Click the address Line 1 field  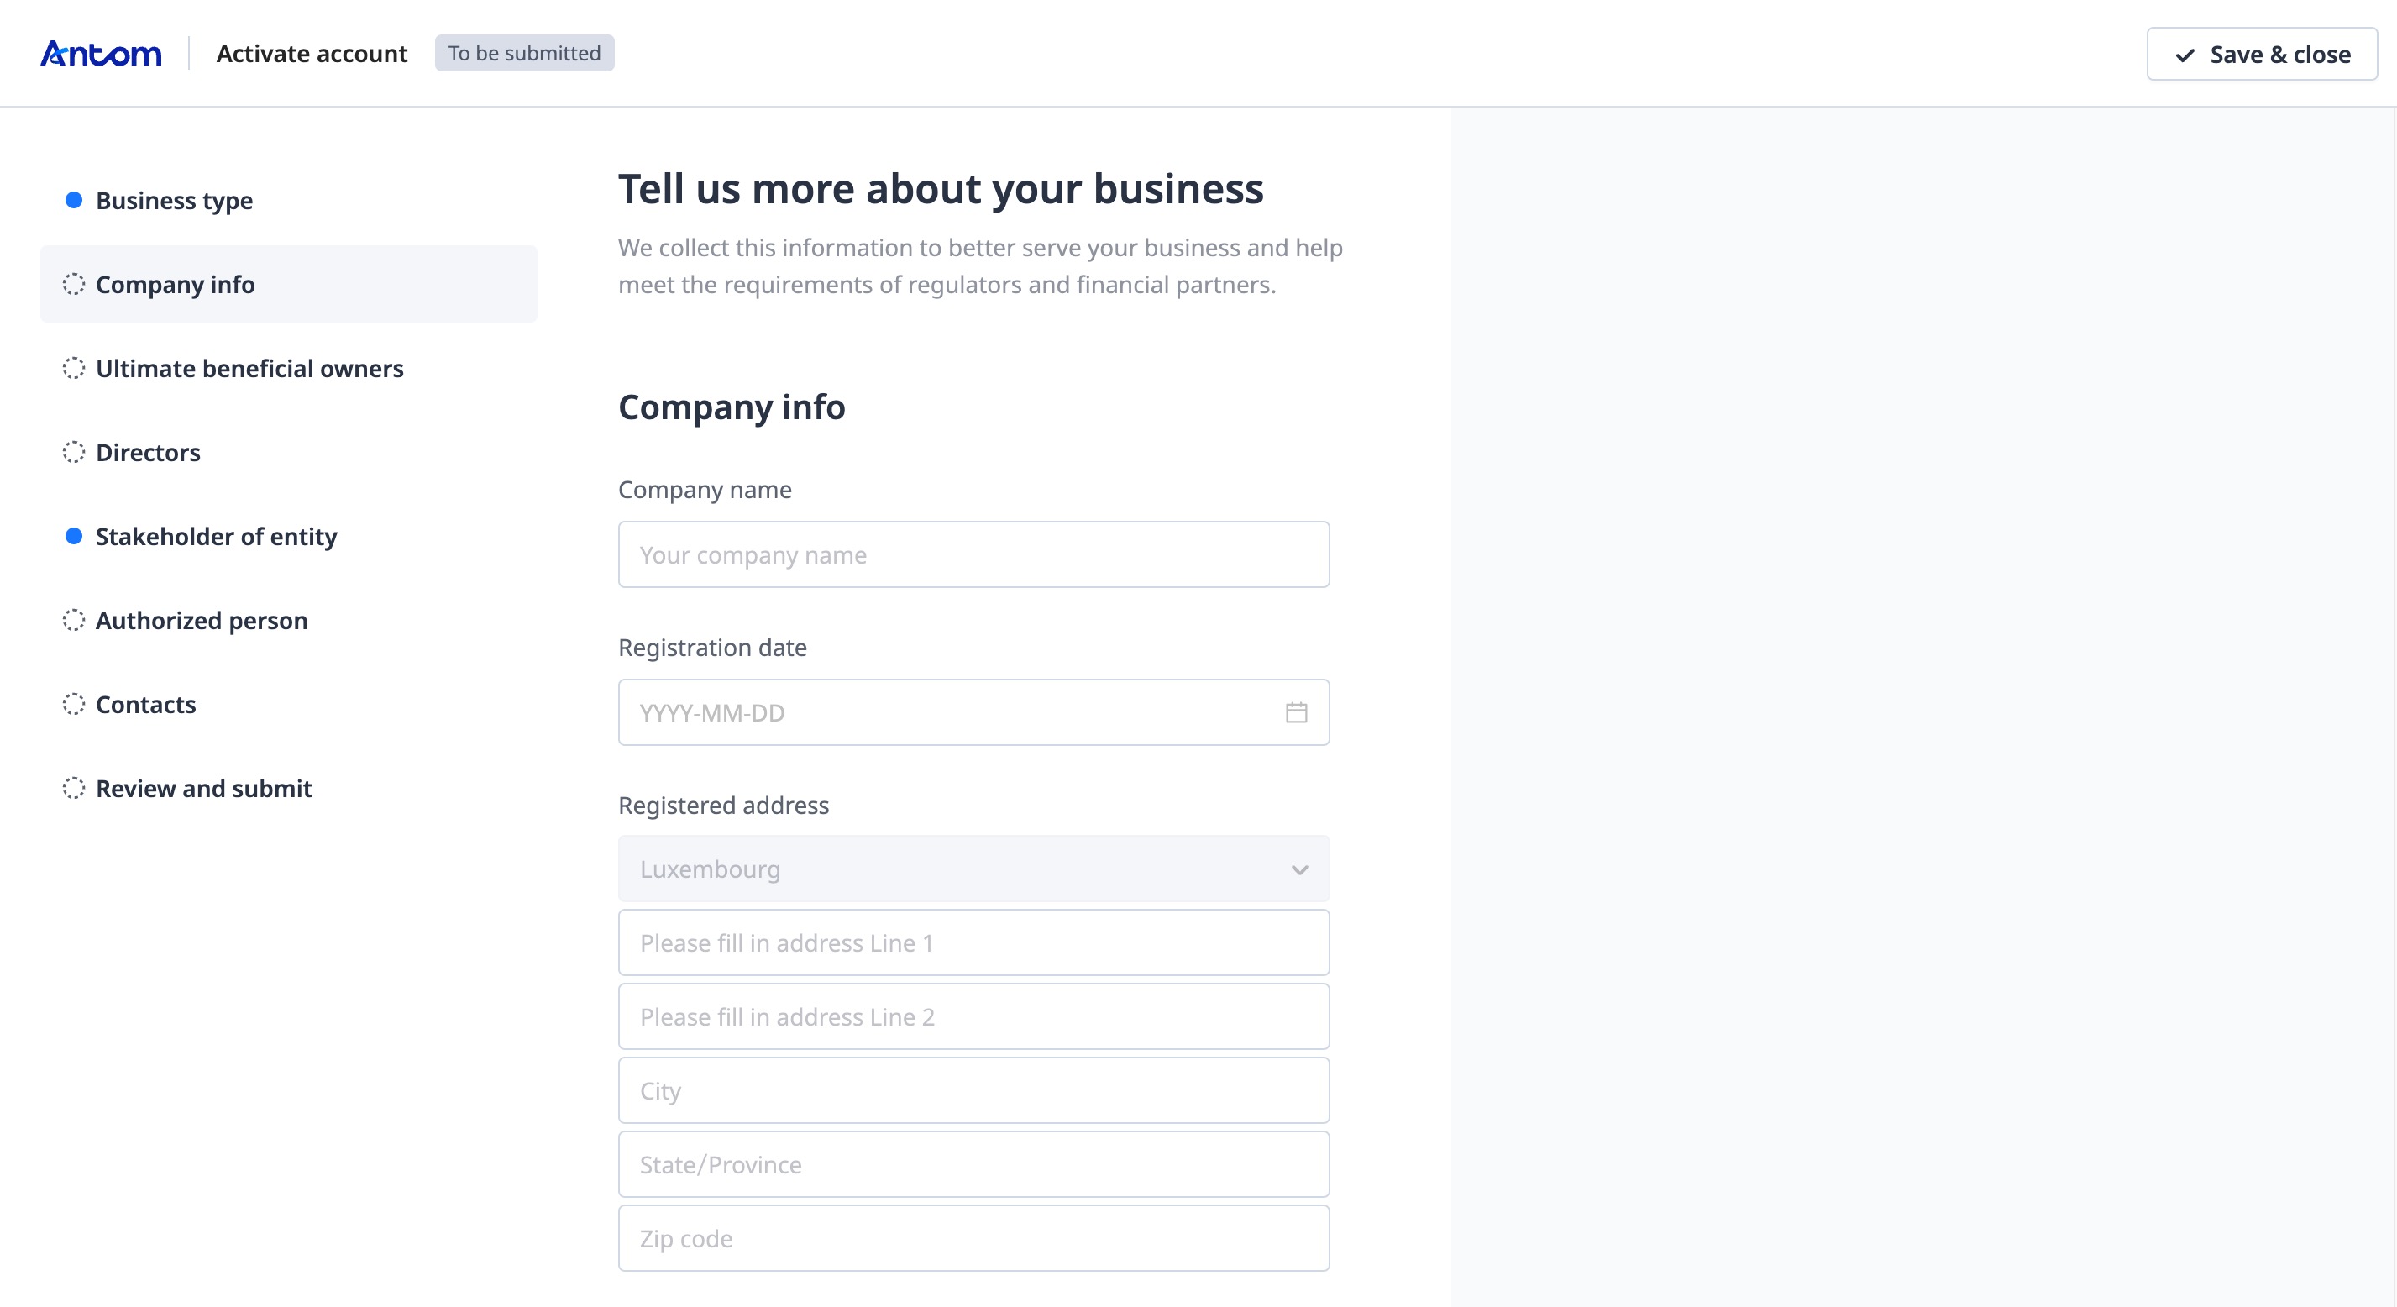[973, 942]
